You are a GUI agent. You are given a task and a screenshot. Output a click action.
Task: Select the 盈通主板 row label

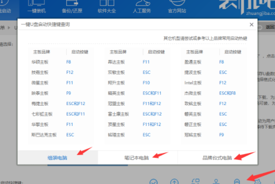(193, 62)
